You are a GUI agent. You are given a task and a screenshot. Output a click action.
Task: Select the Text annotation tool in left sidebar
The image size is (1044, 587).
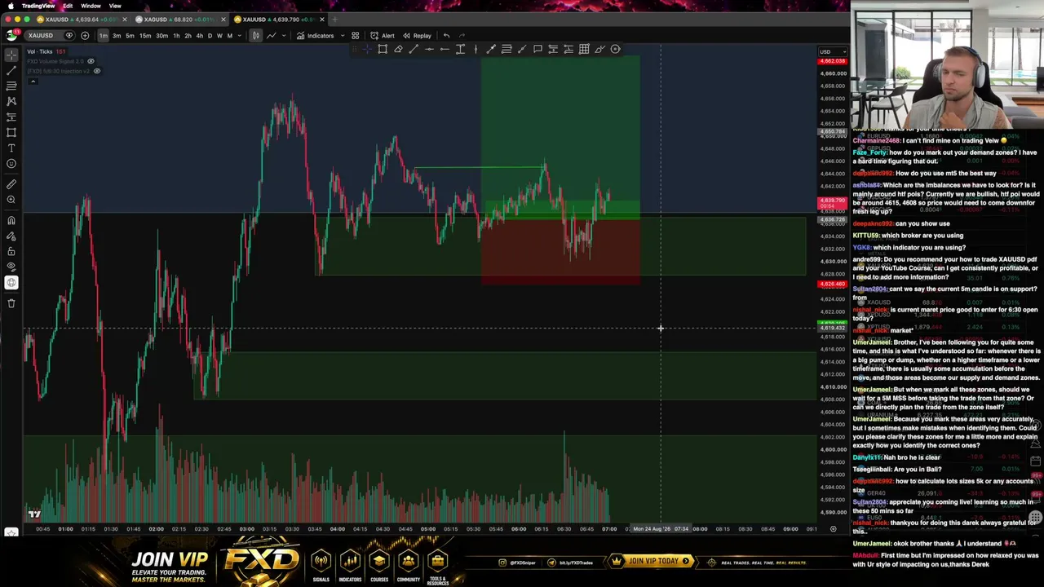tap(11, 148)
